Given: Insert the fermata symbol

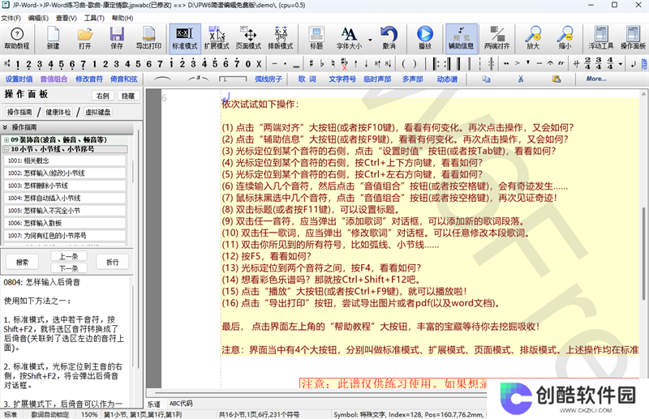Looking at the screenshot, I should 550,64.
